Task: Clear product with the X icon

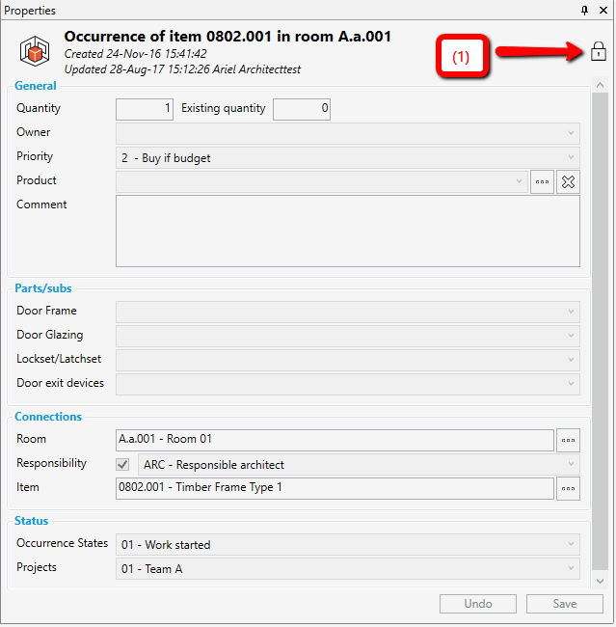Action: coord(568,182)
